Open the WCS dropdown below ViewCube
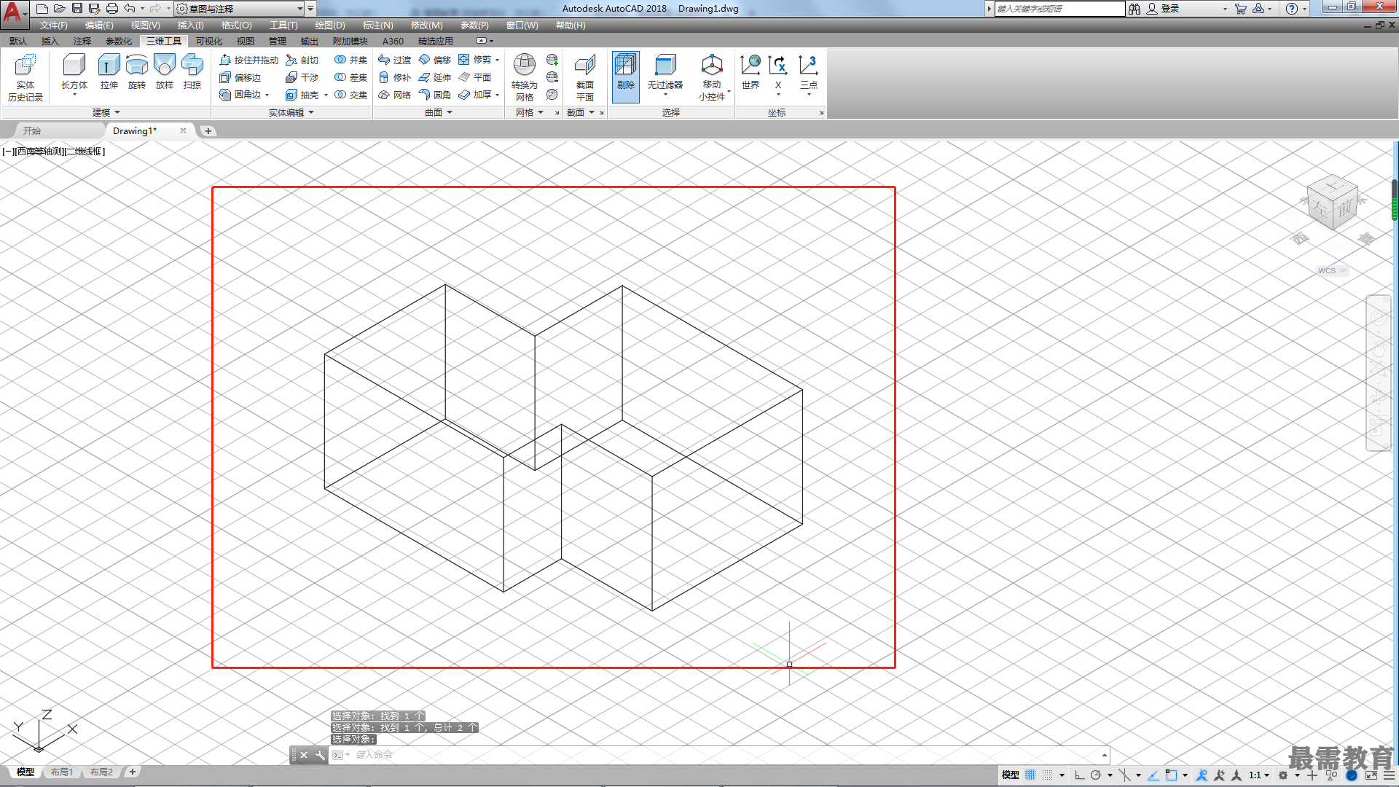The width and height of the screenshot is (1399, 787). tap(1332, 270)
